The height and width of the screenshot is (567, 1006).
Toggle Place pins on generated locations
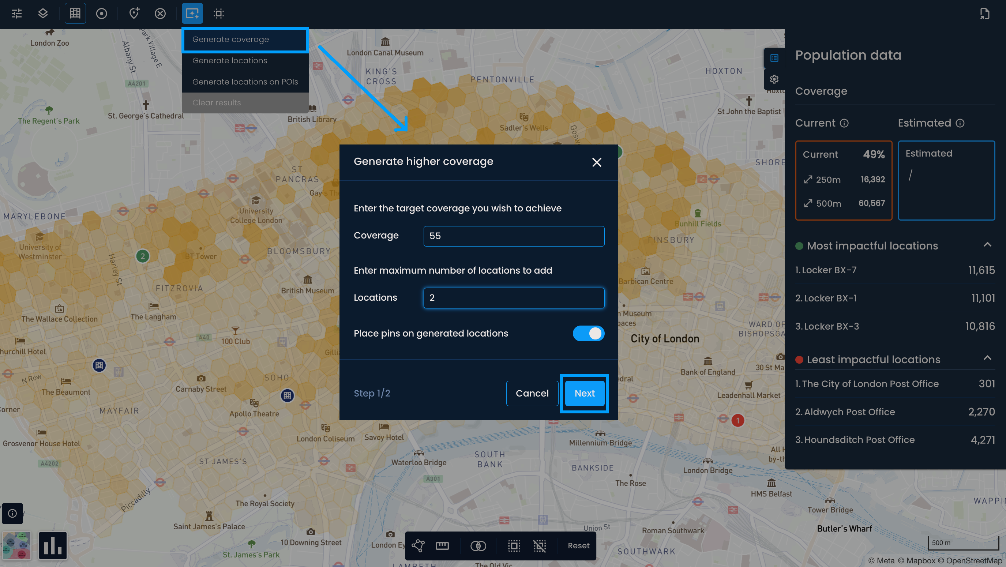(588, 334)
